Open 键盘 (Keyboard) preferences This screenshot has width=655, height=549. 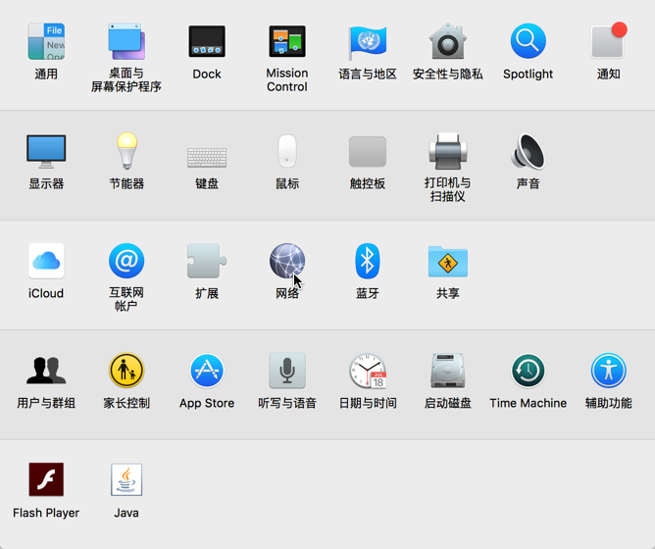point(207,158)
